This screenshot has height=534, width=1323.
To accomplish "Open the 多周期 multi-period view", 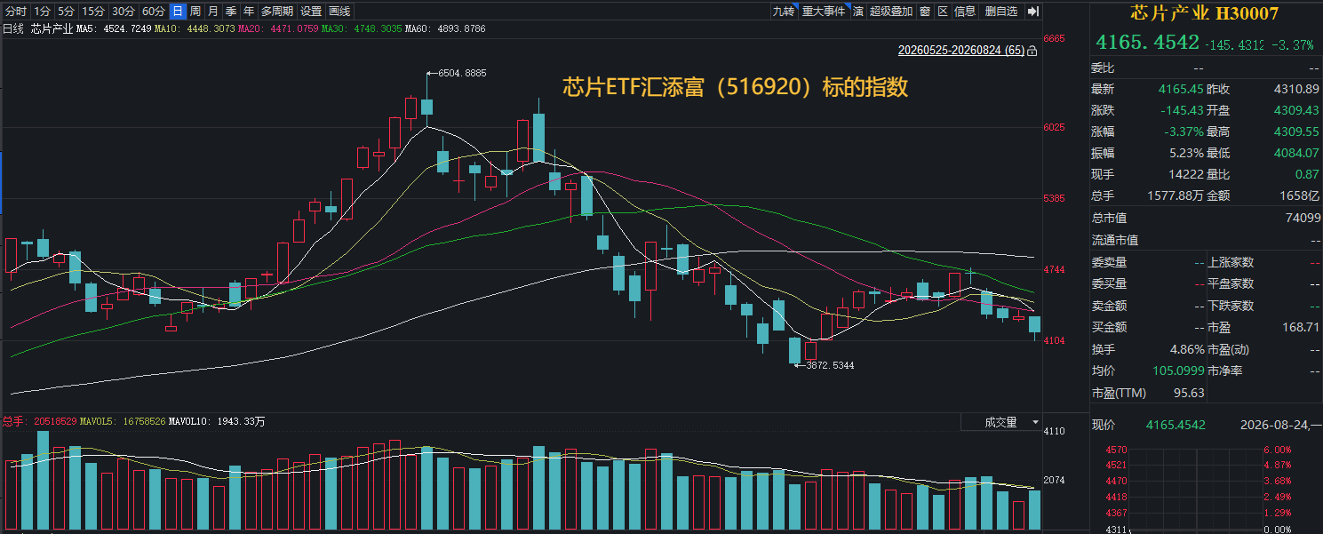I will (276, 12).
